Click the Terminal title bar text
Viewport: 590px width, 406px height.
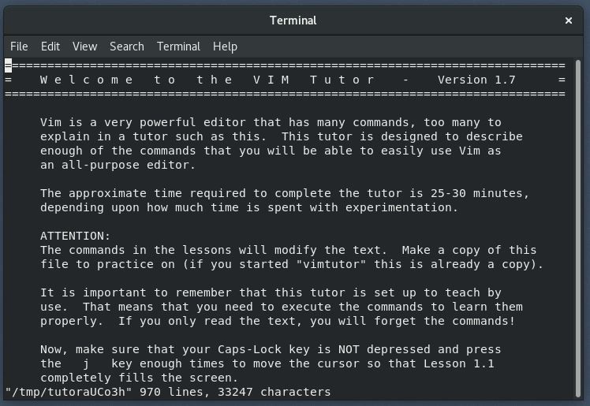tap(293, 20)
